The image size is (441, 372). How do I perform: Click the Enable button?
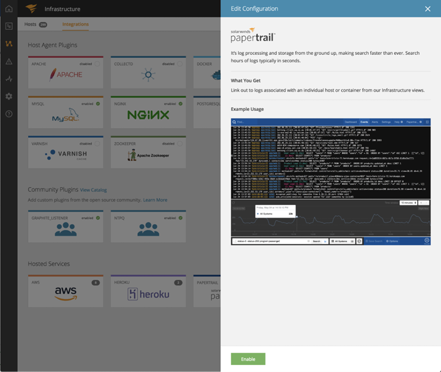pyautogui.click(x=248, y=359)
